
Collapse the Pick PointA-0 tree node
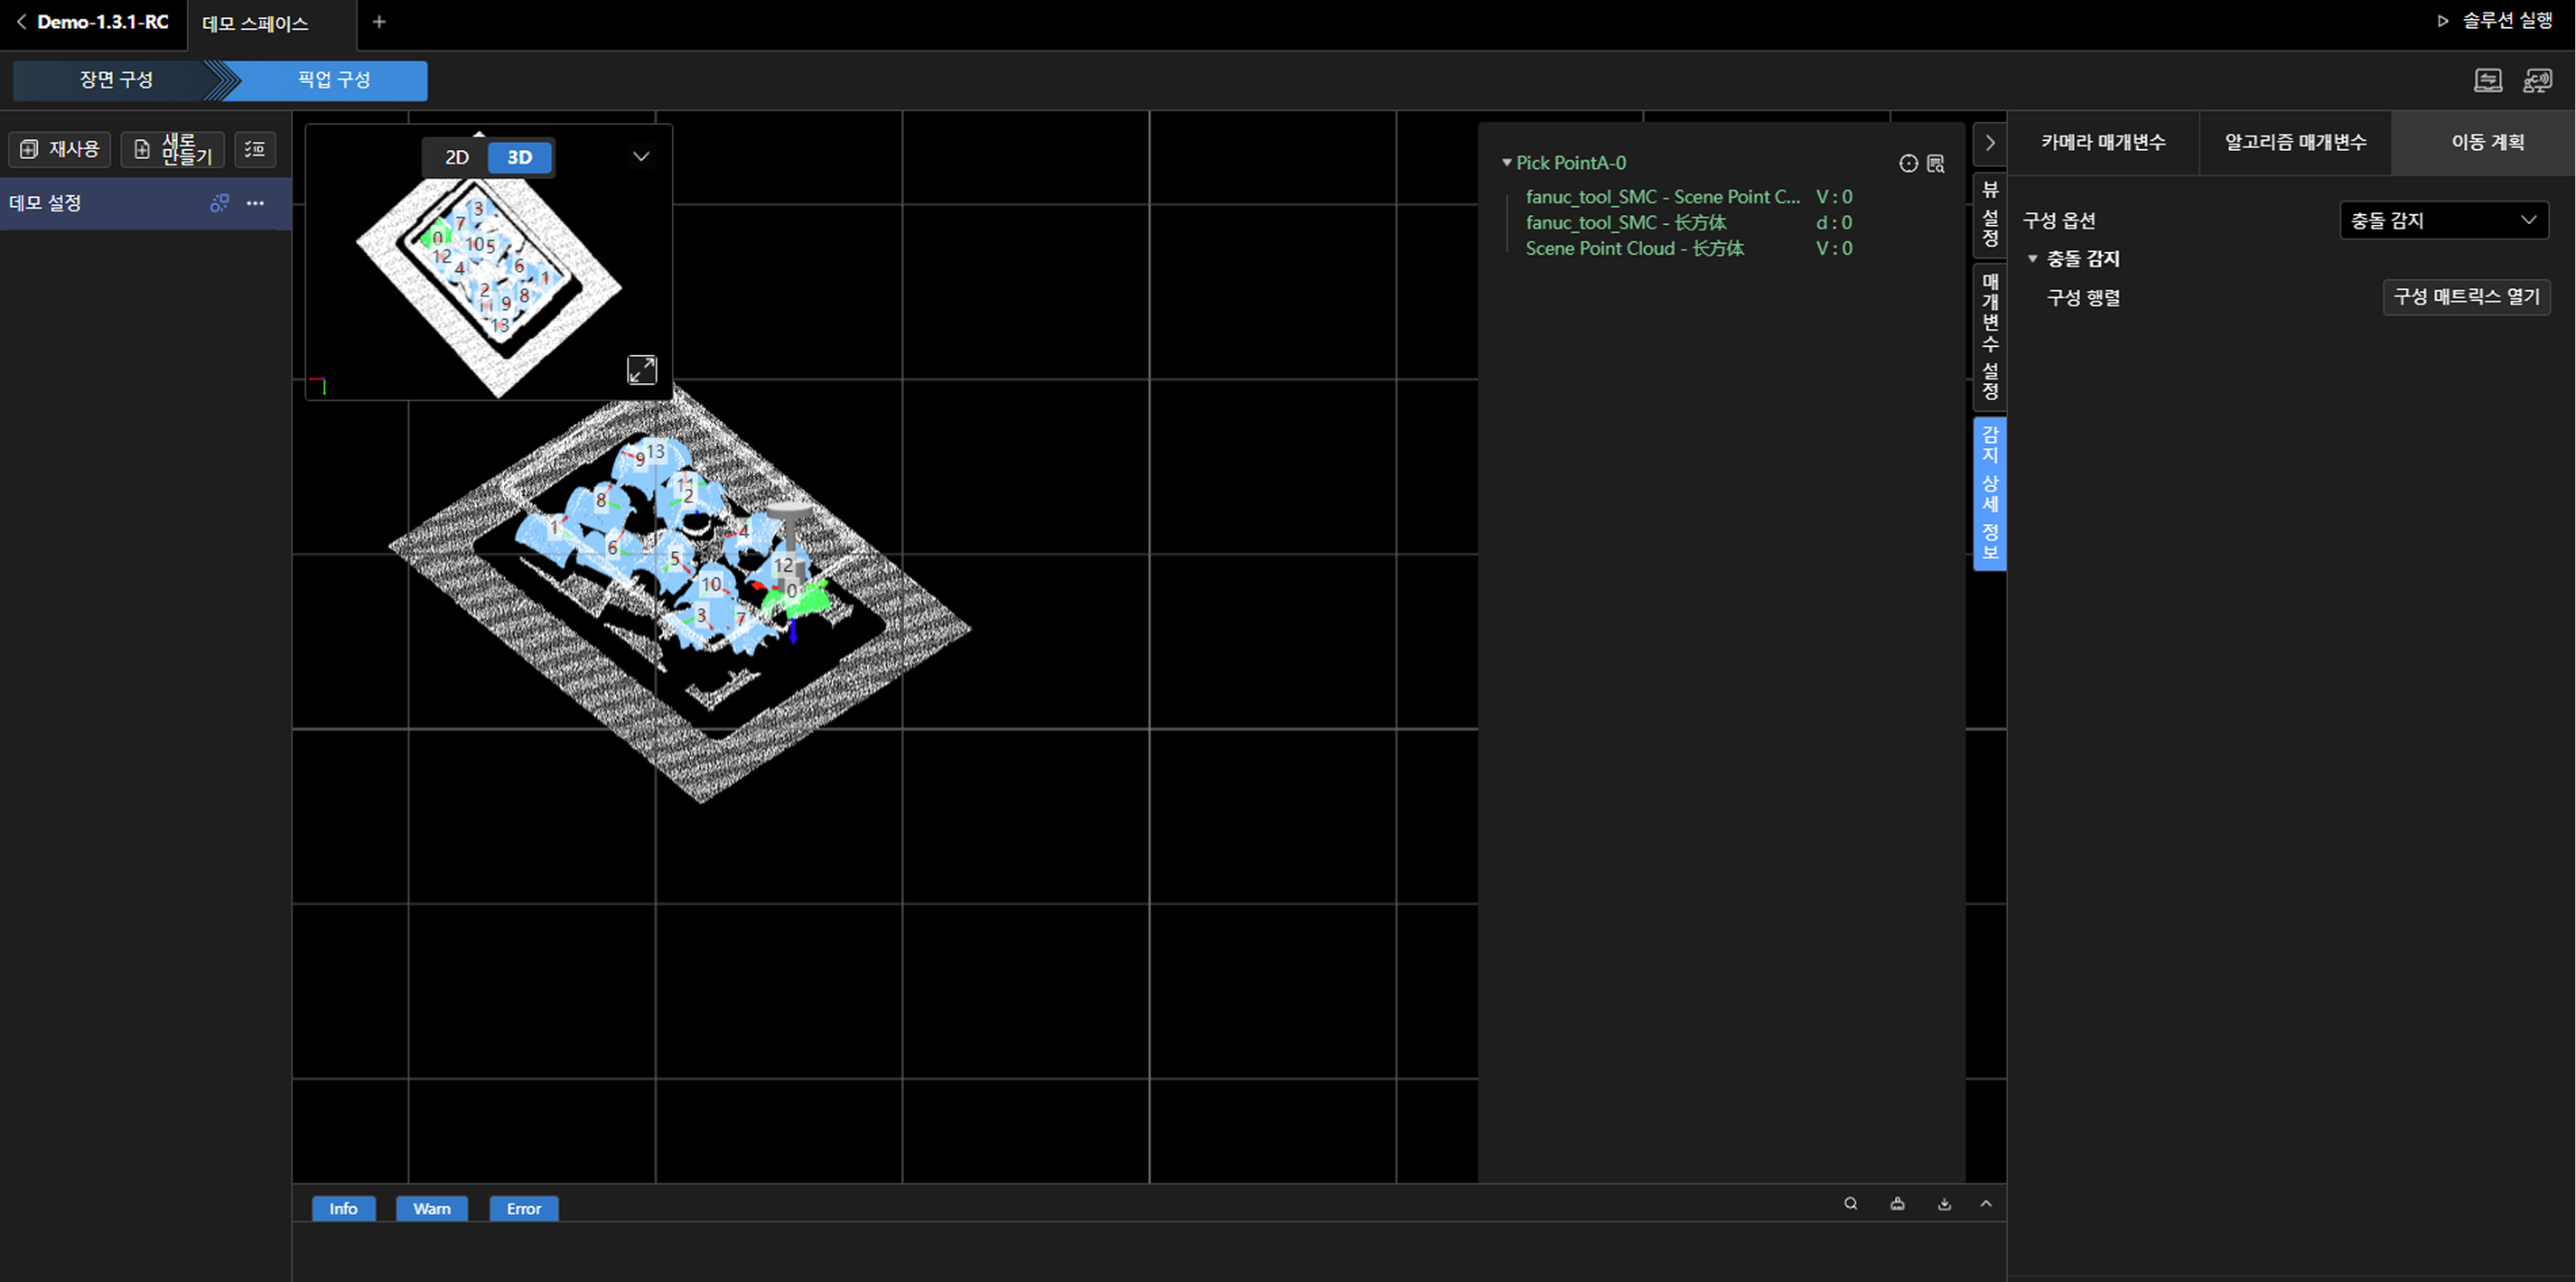[x=1507, y=163]
